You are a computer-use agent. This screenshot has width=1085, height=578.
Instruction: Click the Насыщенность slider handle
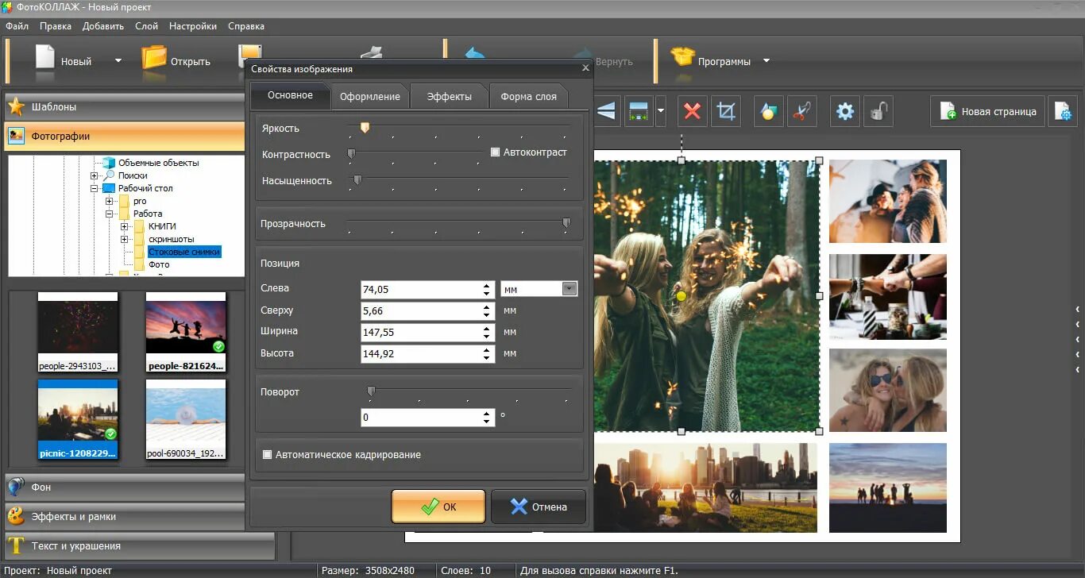click(x=357, y=180)
